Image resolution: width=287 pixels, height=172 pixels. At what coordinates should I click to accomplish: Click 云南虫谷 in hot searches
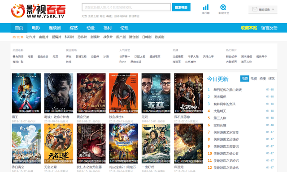click(43, 57)
